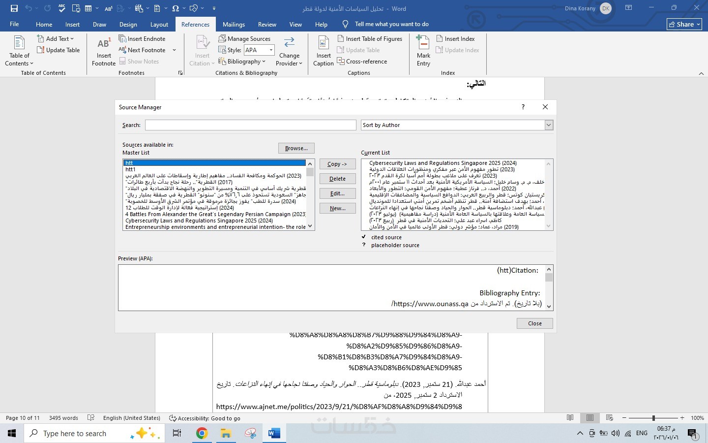The image size is (708, 443).
Task: Click the Search field in Source Manager
Action: 250,125
